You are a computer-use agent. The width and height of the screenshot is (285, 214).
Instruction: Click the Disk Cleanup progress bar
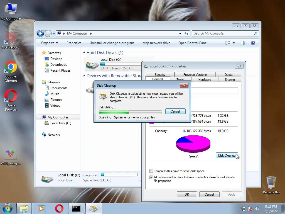coord(130,112)
